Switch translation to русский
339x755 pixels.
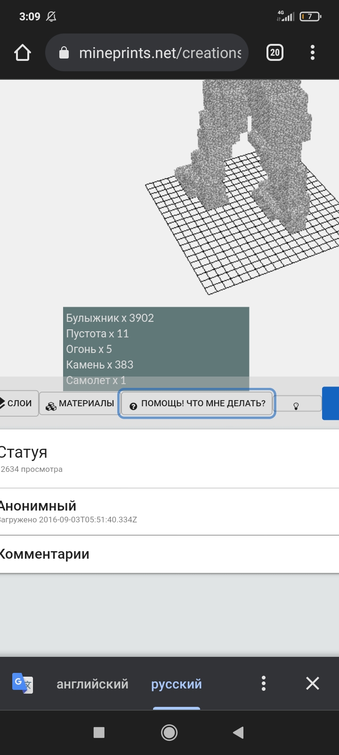coord(177,684)
